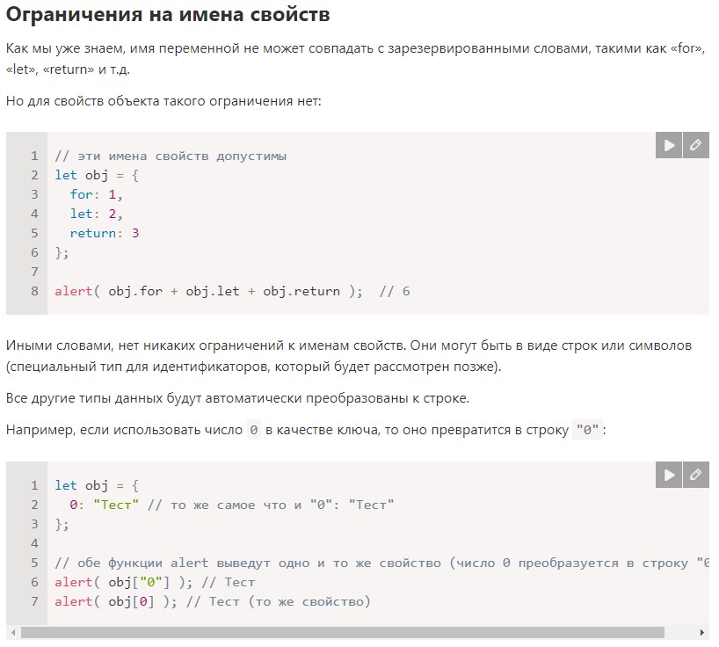Click the inline code "0" in the paragraph
Viewport: 719px width, 647px height.
[x=254, y=430]
